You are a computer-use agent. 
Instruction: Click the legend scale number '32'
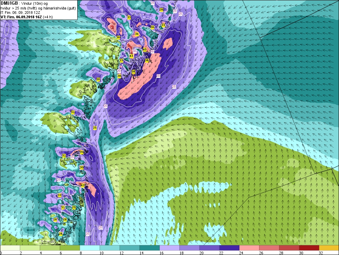click(x=321, y=253)
